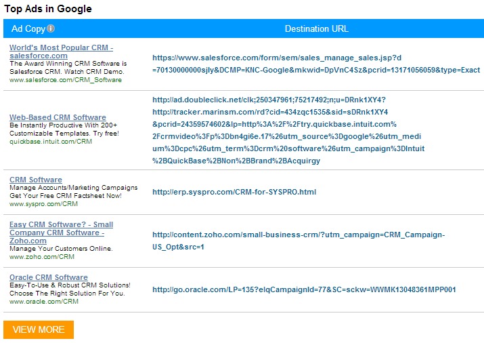
Task: Open the salesforce.com destination URL
Action: (x=315, y=64)
